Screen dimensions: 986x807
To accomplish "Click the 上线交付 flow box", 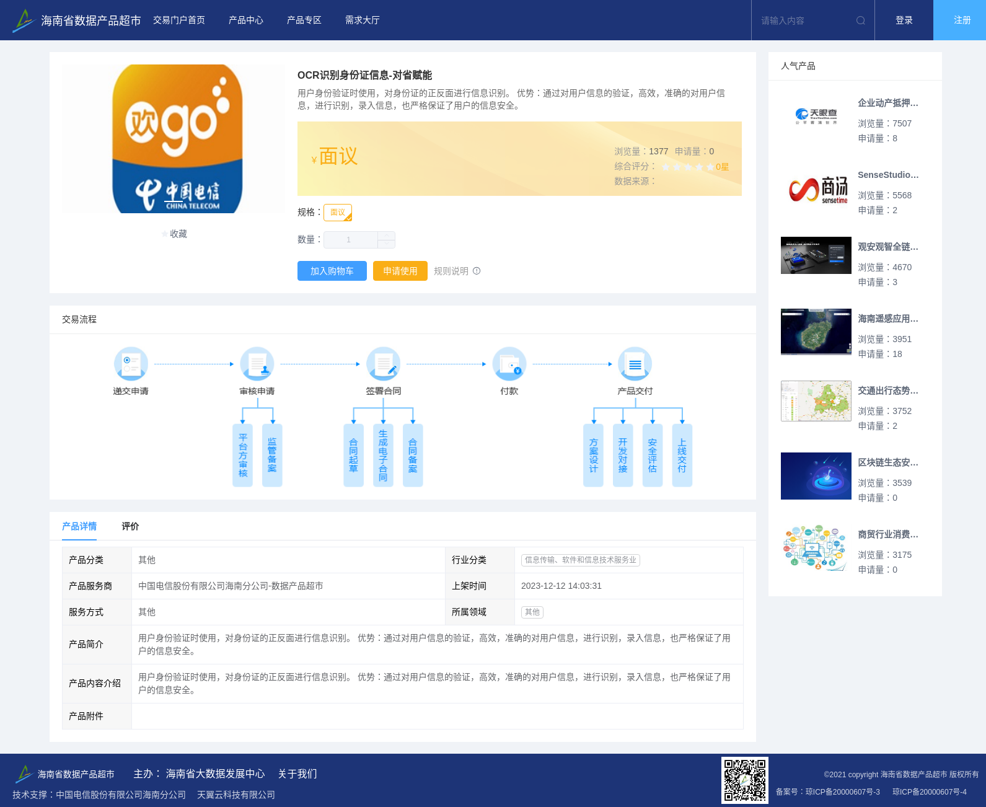I will [682, 456].
